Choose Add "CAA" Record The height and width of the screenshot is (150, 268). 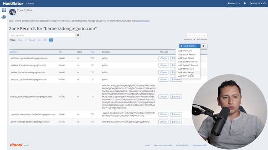(186, 58)
